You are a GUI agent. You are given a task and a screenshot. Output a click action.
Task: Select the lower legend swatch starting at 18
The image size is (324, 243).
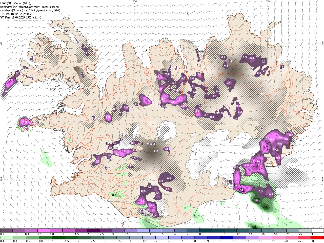pos(278,238)
